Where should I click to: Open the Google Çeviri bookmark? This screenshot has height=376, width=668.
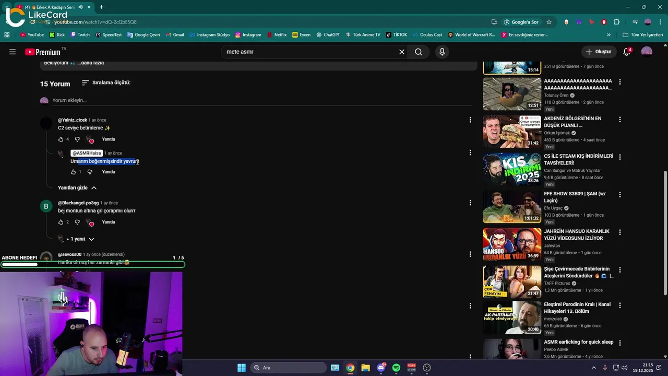[144, 35]
